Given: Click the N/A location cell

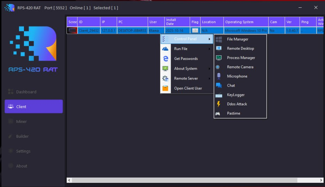Looking at the screenshot, I should tap(212, 30).
